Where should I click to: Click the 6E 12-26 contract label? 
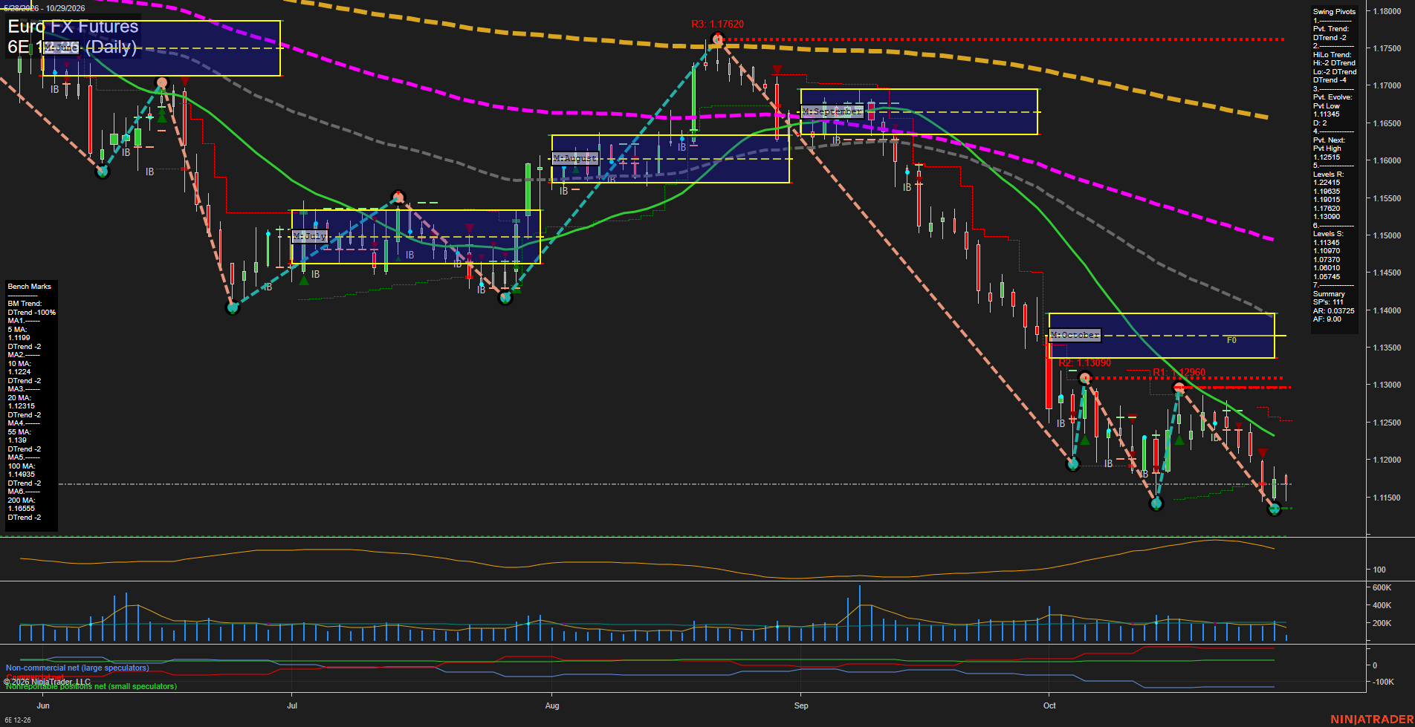[18, 720]
